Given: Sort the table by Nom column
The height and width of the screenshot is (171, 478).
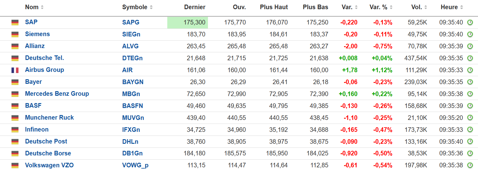Looking at the screenshot, I should (x=34, y=7).
